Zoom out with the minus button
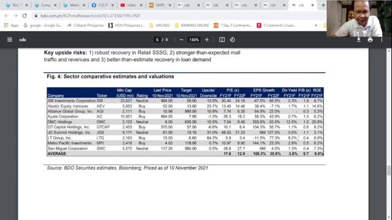 [181, 40]
